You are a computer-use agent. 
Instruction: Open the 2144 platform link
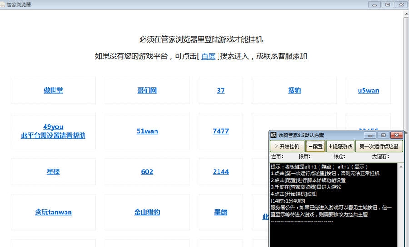click(x=221, y=172)
